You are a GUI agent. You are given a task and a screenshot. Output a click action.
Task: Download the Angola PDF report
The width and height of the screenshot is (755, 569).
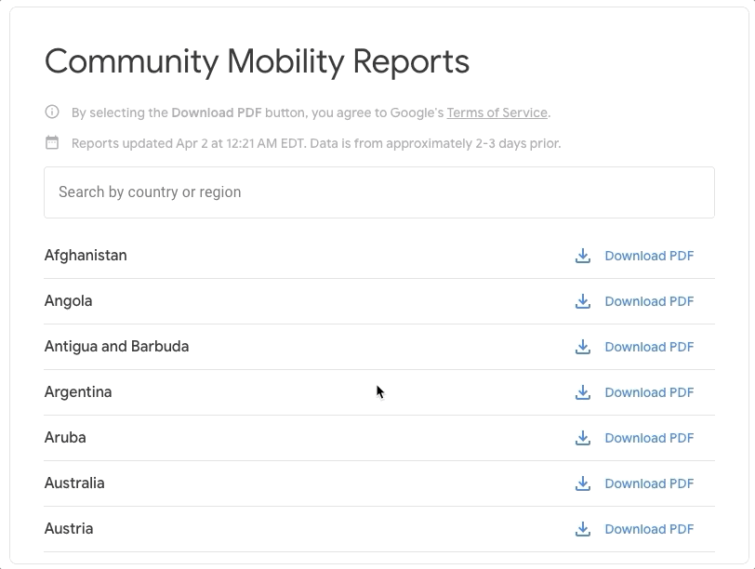pyautogui.click(x=649, y=301)
